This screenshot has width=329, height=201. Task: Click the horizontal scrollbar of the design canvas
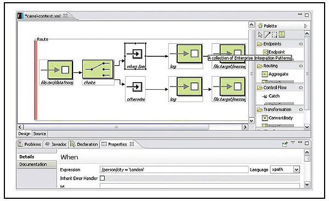point(116,127)
